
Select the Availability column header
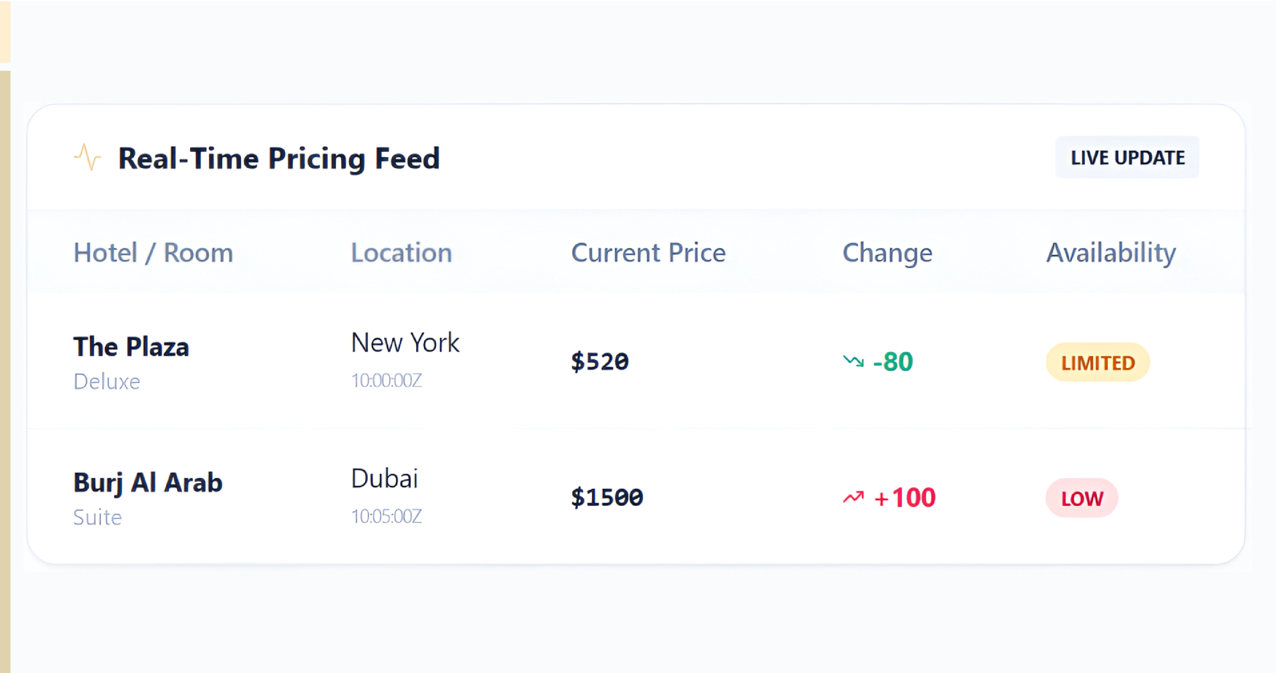pyautogui.click(x=1111, y=252)
